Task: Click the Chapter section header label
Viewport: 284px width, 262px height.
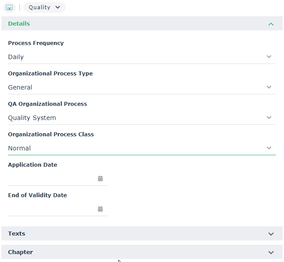Action: (20, 252)
